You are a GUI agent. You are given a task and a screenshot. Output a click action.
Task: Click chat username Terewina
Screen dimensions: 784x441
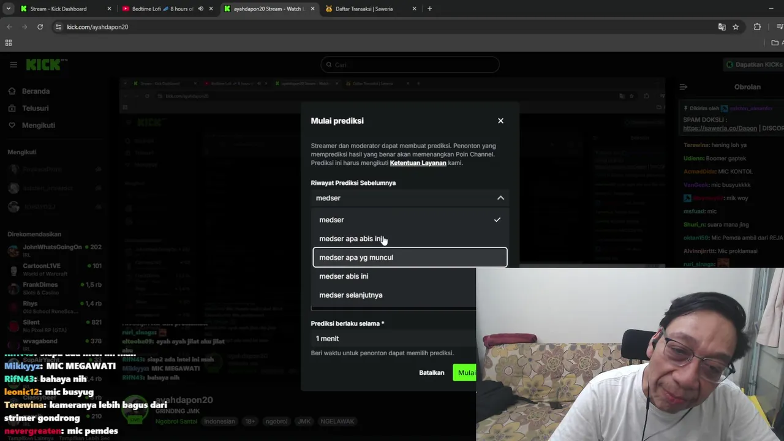[x=695, y=145]
